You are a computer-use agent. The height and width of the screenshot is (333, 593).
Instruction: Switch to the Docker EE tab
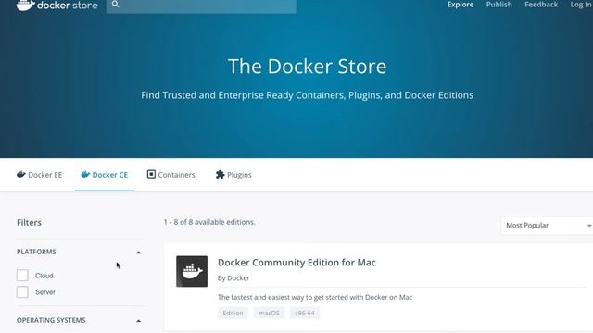[39, 175]
